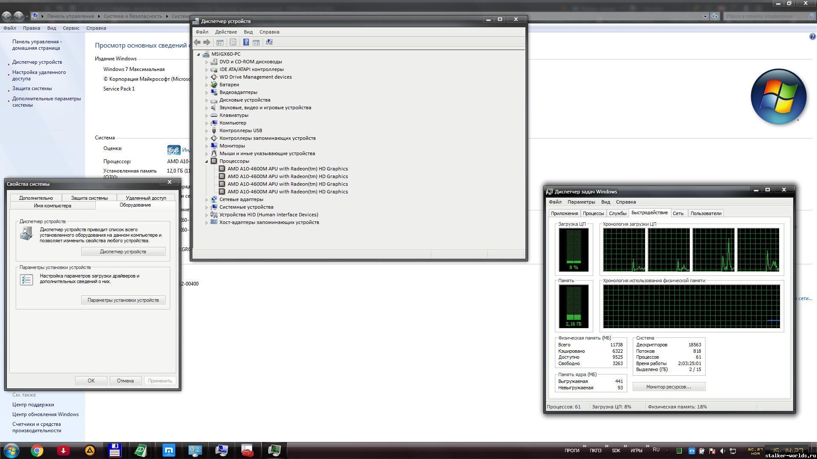Open blue floppy disk taskbar icon
This screenshot has height=459, width=817.
(x=115, y=450)
